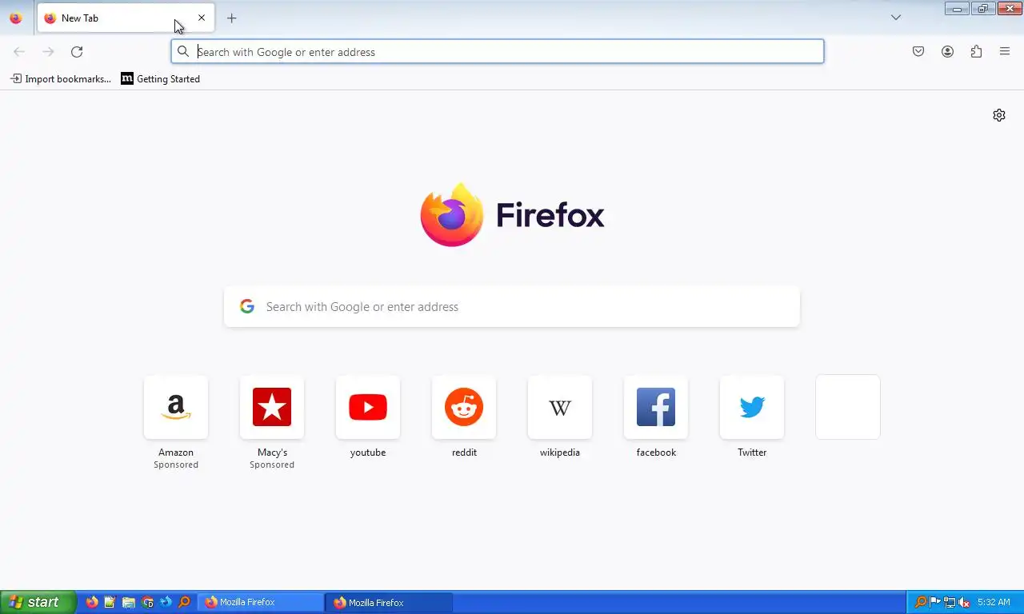Screen dimensions: 1024x614
Task: Go back using the back arrow
Action: (x=19, y=52)
